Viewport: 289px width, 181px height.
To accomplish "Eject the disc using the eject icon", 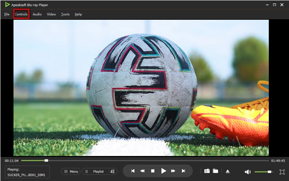I will 228,171.
